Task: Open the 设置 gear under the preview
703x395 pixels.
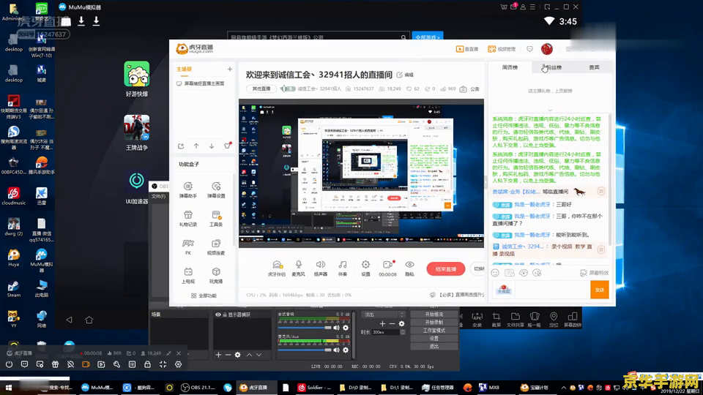Action: 366,268
